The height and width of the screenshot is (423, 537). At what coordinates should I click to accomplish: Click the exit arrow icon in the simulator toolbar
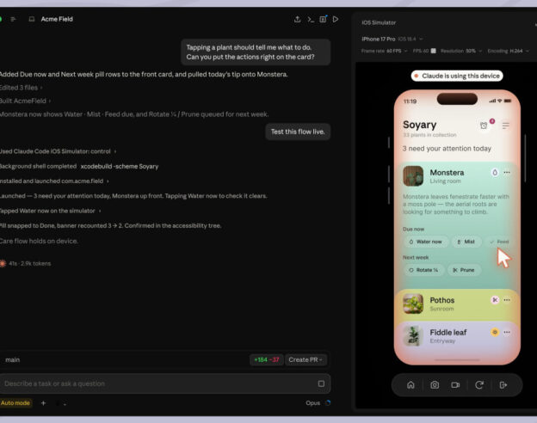(x=503, y=385)
